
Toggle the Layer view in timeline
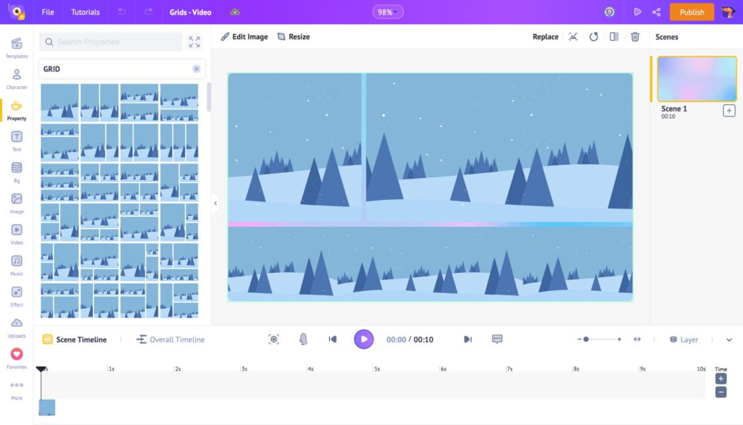(683, 339)
